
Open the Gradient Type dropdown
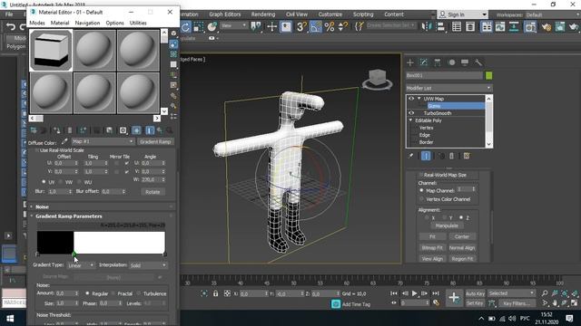point(81,265)
